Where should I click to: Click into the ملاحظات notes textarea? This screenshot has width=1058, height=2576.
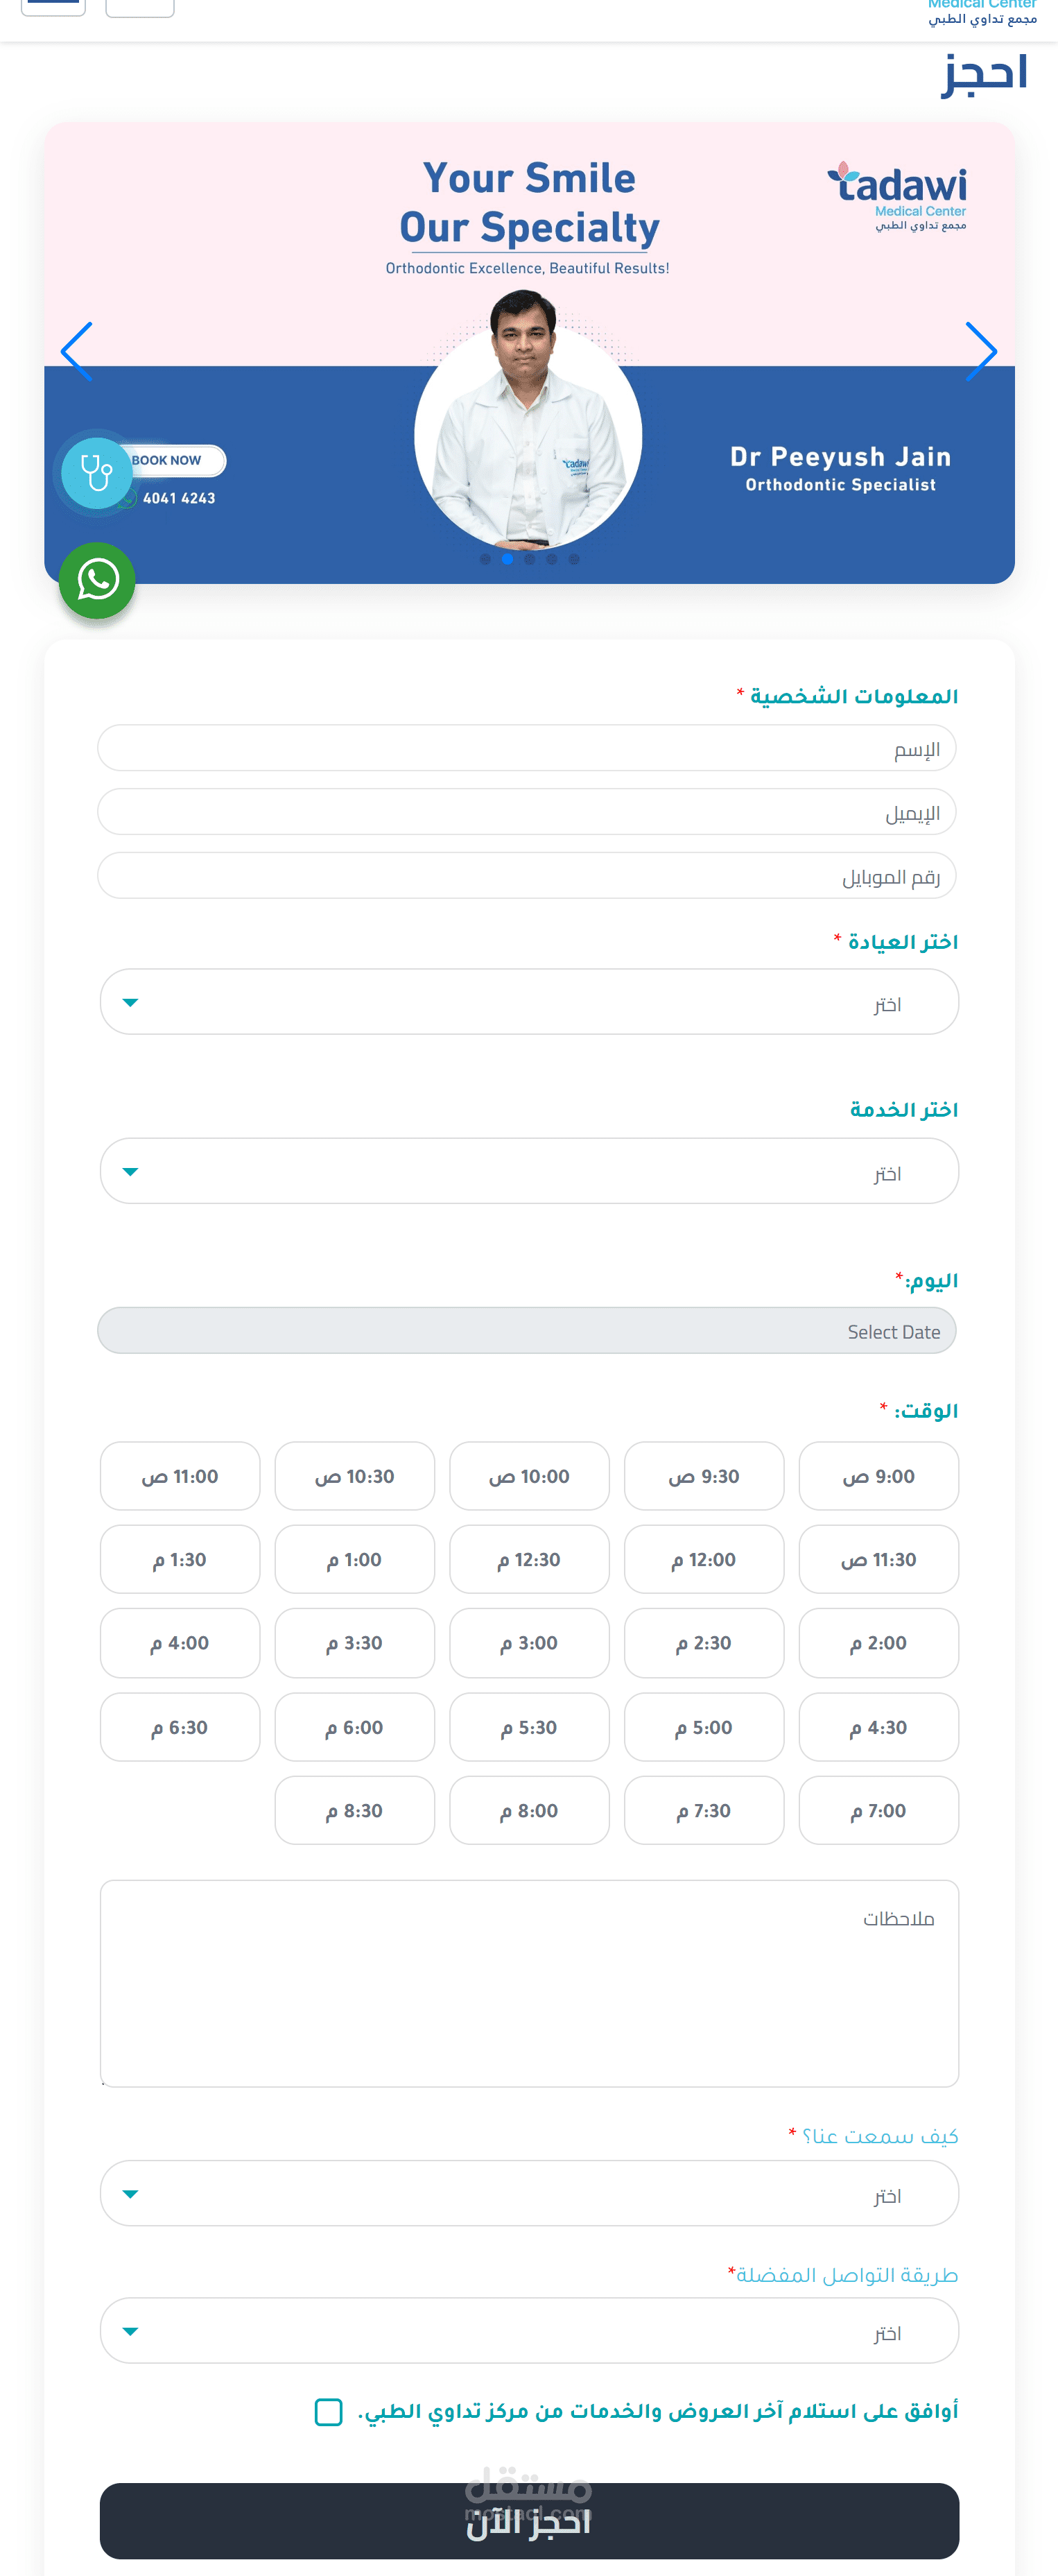529,1983
